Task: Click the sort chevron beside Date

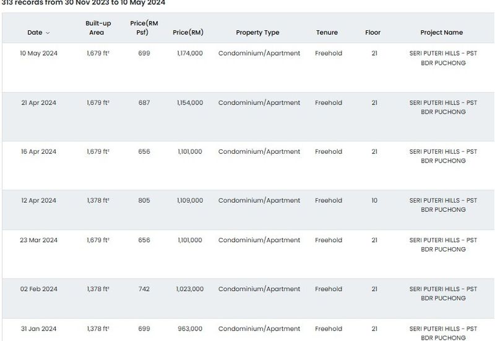Action: (48, 33)
